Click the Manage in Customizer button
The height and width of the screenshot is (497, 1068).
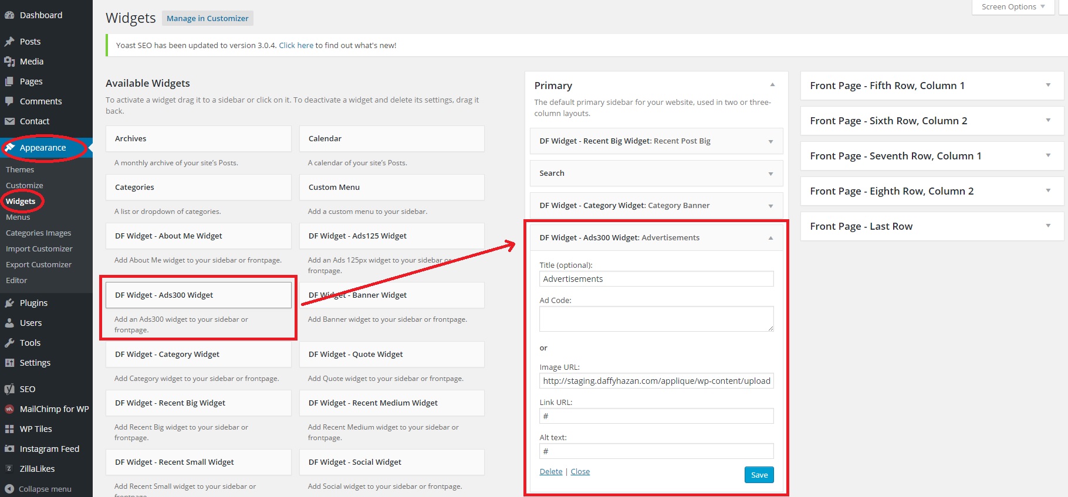tap(207, 19)
